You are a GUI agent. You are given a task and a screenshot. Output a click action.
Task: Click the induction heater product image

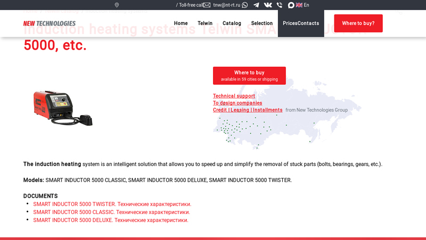tap(63, 107)
